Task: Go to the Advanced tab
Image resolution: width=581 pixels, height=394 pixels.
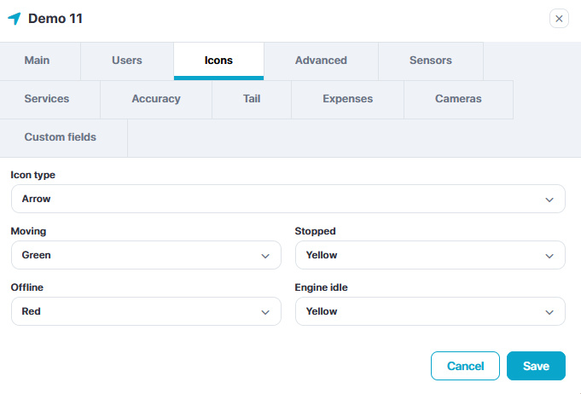Action: click(x=321, y=61)
